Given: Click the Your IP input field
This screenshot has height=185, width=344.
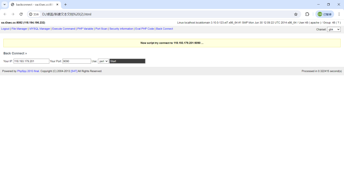Looking at the screenshot, I should pyautogui.click(x=31, y=61).
